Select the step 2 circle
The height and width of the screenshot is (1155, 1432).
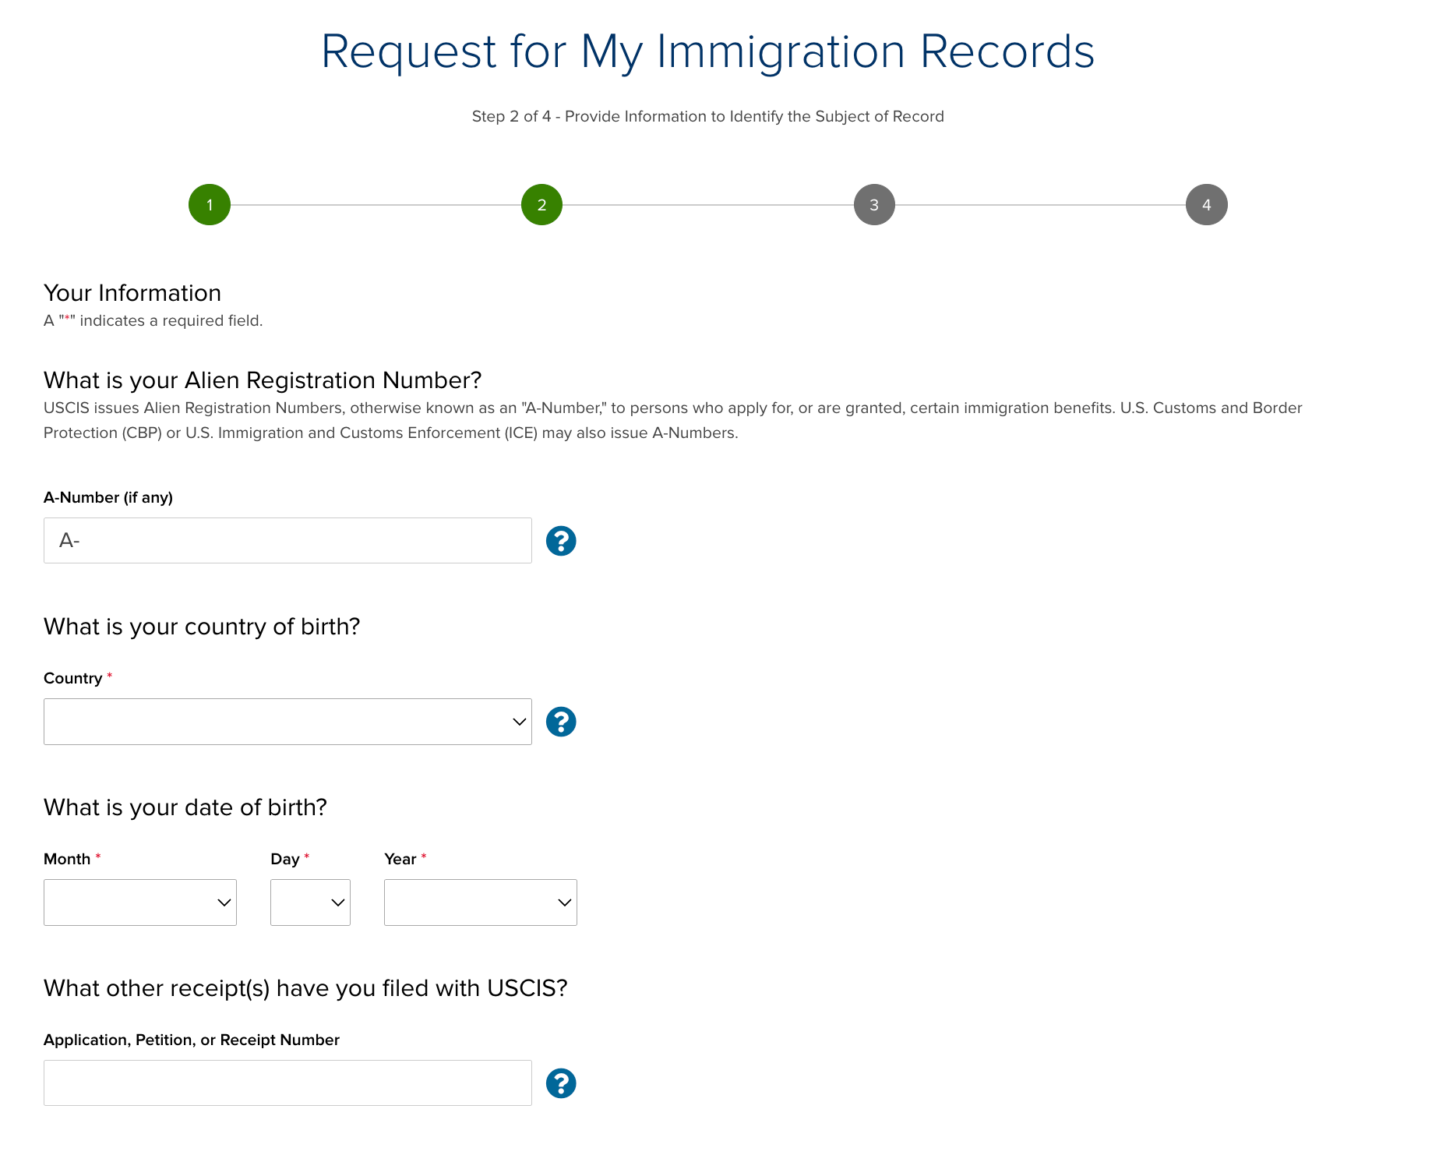pyautogui.click(x=542, y=205)
